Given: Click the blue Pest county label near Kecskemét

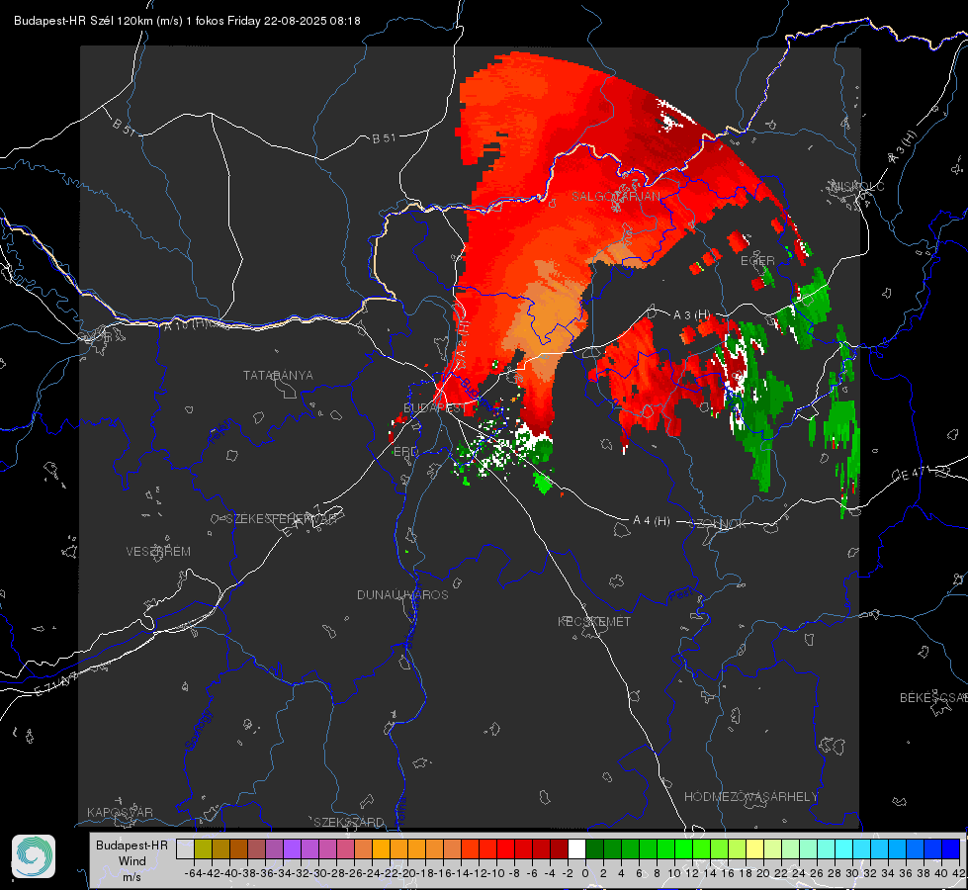Looking at the screenshot, I should coord(681,595).
